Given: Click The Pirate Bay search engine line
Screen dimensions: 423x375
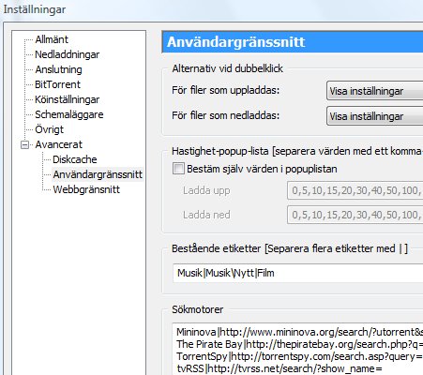Looking at the screenshot, I should point(299,344).
